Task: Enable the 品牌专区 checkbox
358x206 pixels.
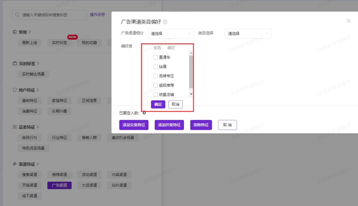Action: coord(155,76)
